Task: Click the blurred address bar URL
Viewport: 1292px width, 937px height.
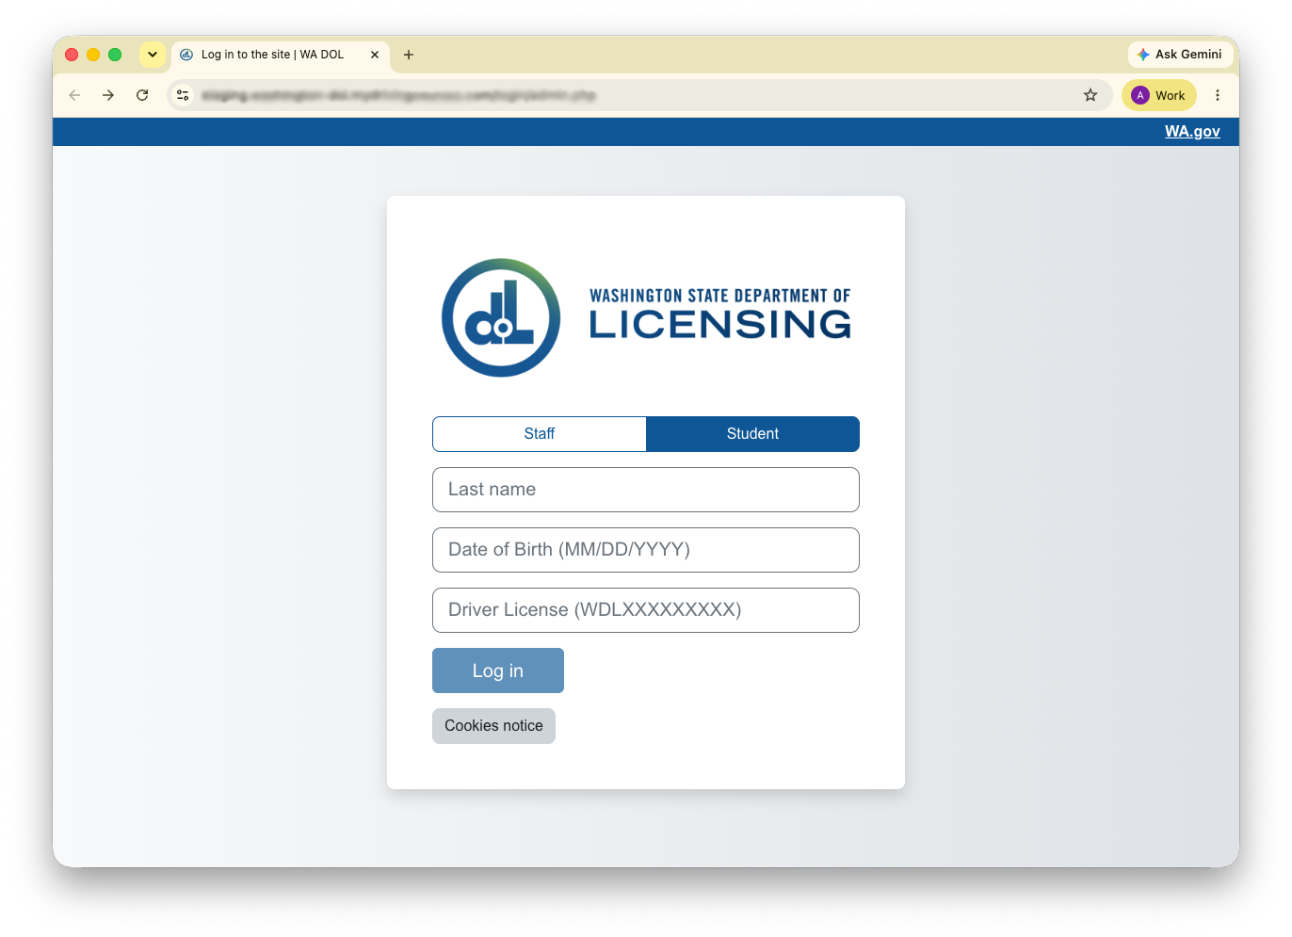Action: tap(398, 95)
